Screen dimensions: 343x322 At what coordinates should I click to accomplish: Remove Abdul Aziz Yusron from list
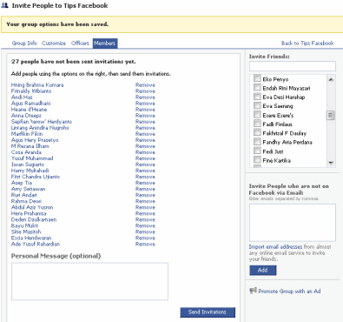145,207
